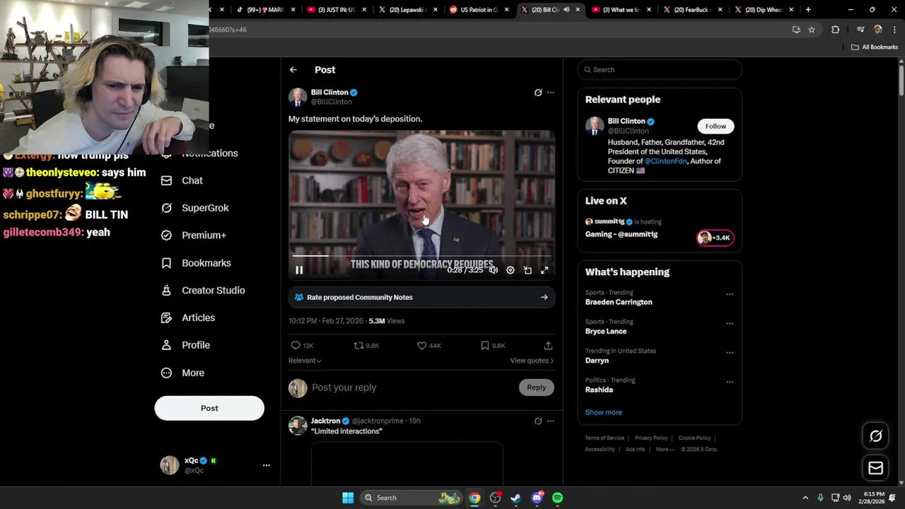Viewport: 905px width, 509px height.
Task: Open the @ClintonFdn link in bio
Action: click(x=665, y=161)
